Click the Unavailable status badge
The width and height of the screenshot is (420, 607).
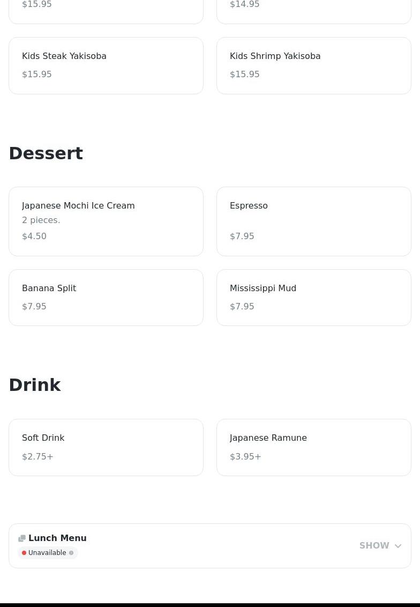click(x=48, y=553)
